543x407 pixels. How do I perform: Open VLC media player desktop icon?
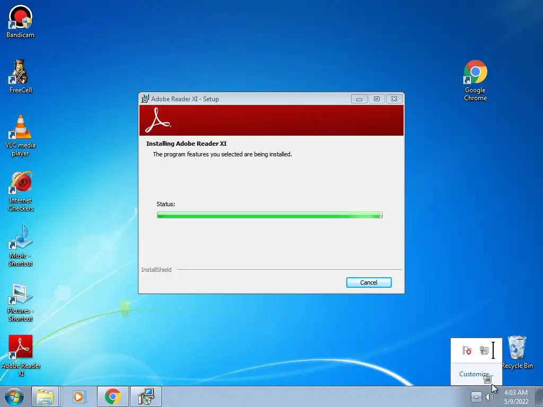tap(21, 136)
